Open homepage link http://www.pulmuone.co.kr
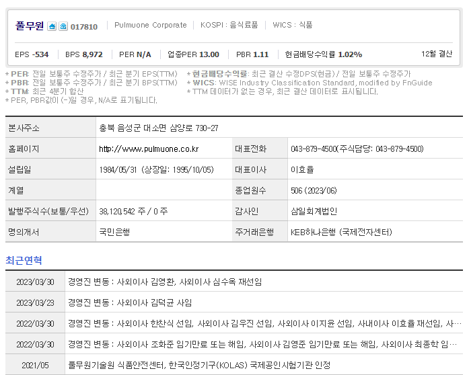The height and width of the screenshot is (375, 469). [x=149, y=149]
